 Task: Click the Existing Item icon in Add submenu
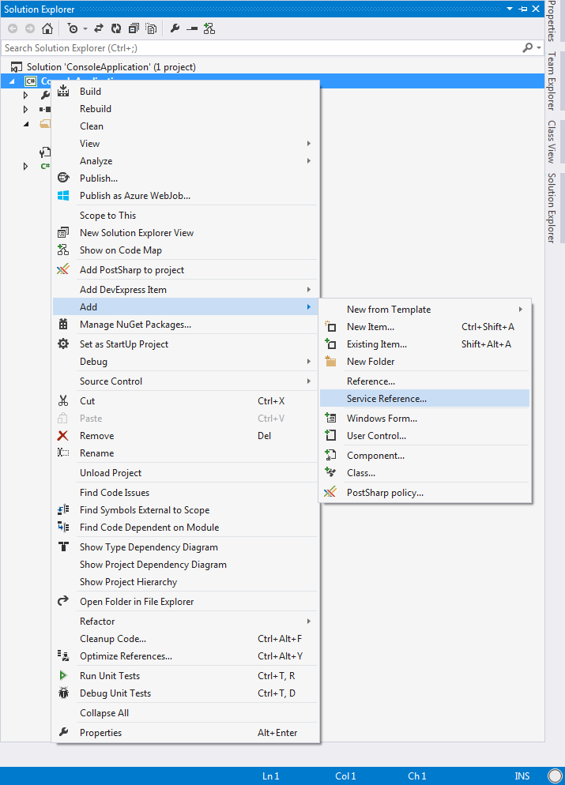[330, 344]
